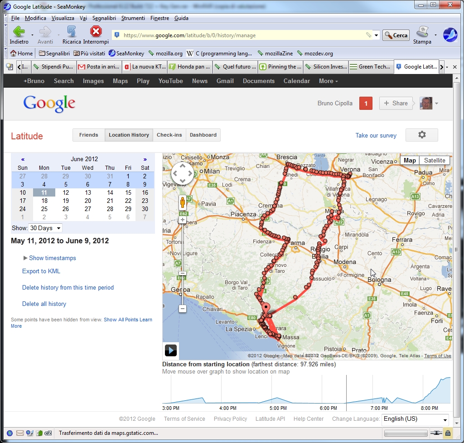464x443 pixels.
Task: Open the new tab button
Action: point(10,67)
